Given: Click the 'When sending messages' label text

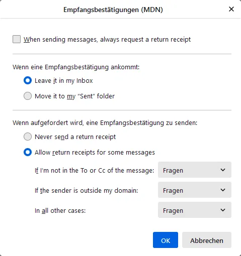Looking at the screenshot, I should (107, 40).
